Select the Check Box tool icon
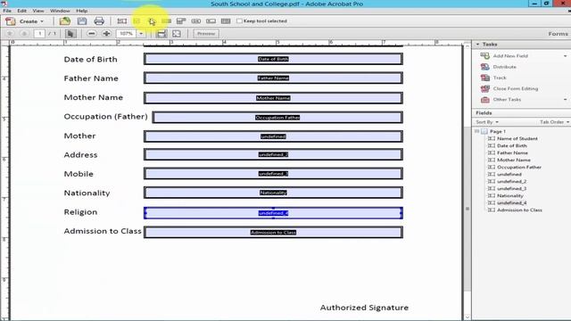Image resolution: width=571 pixels, height=321 pixels. coord(137,21)
